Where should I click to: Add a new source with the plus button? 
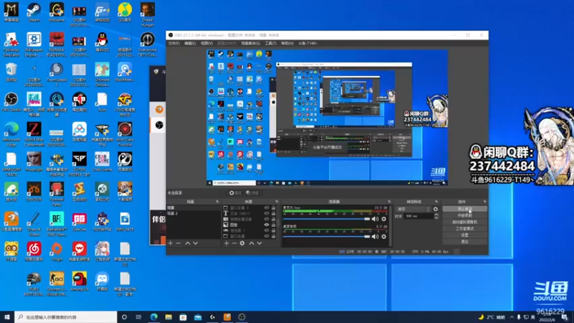tap(226, 243)
